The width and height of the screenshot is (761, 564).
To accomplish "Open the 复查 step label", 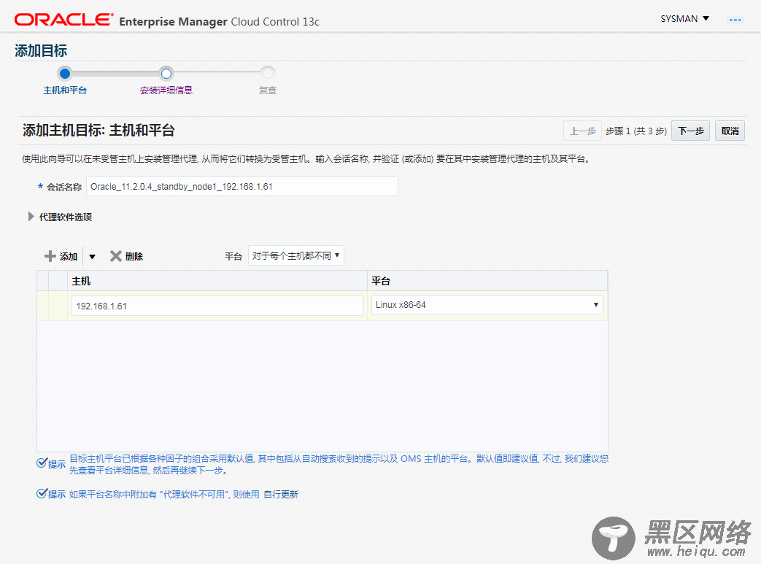I will coord(268,90).
